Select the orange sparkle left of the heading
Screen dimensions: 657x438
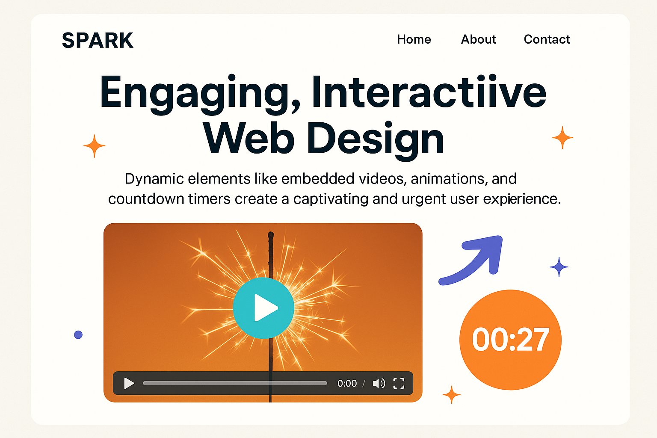point(95,146)
